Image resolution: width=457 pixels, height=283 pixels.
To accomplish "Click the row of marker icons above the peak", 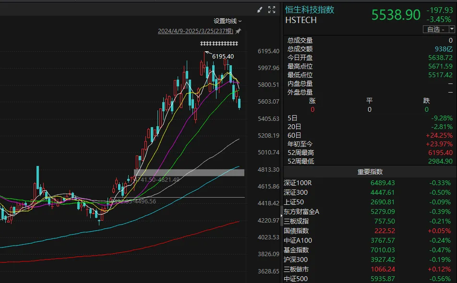I will (219, 44).
